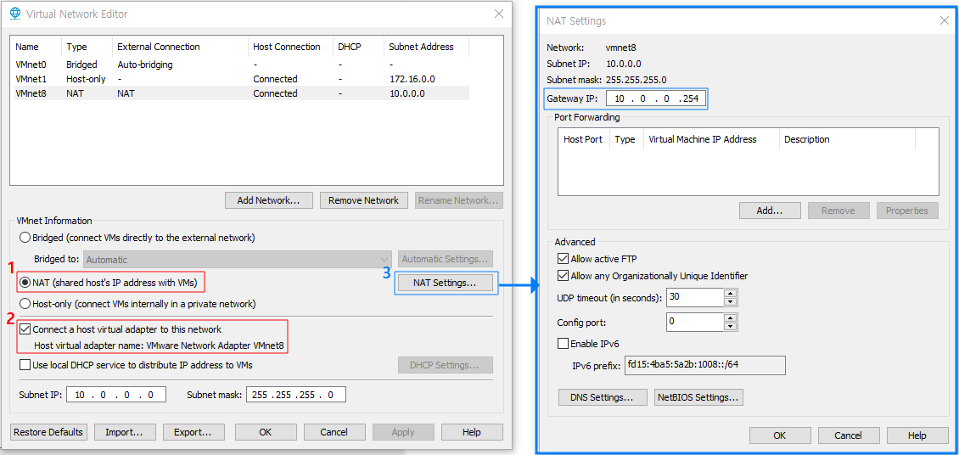
Task: Sort by Subnet Address column header
Action: pyautogui.click(x=427, y=47)
